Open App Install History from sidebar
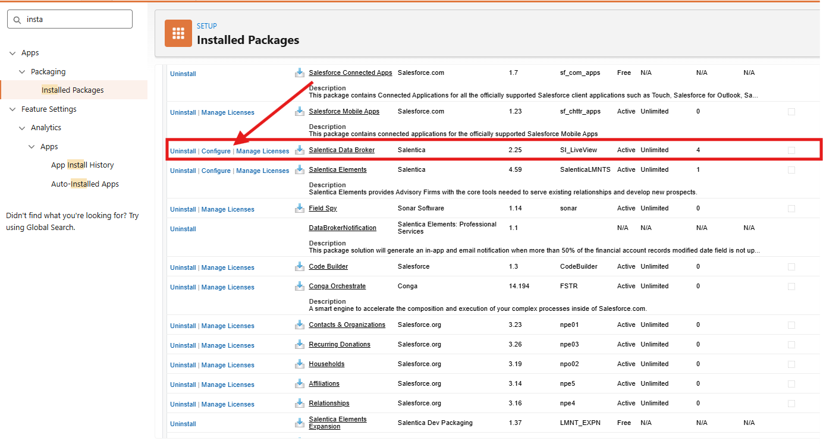This screenshot has width=823, height=444. coord(82,165)
